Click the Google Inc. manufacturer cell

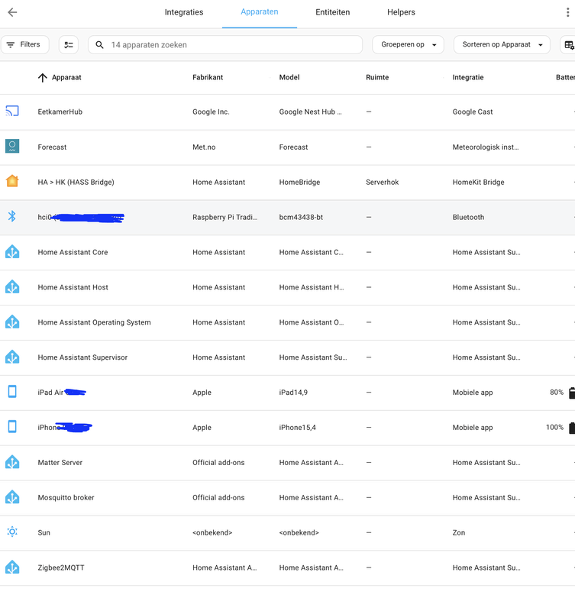[211, 112]
